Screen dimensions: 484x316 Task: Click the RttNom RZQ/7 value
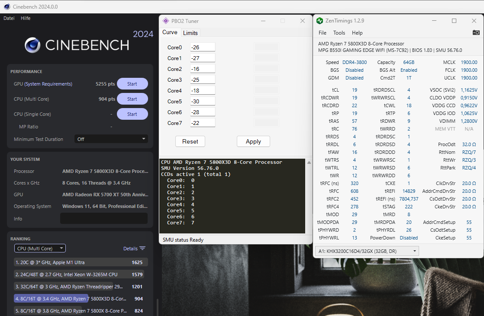coord(469,152)
